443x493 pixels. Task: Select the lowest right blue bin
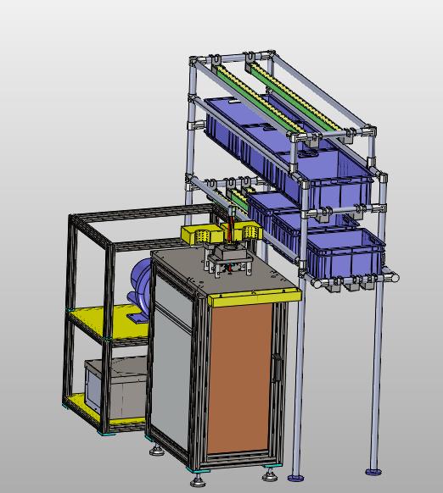click(346, 253)
